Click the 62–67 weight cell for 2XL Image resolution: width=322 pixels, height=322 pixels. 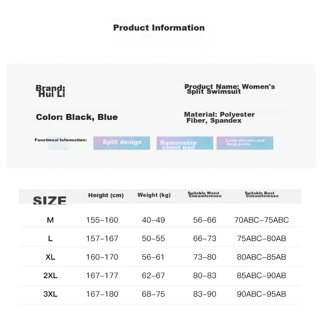click(153, 276)
